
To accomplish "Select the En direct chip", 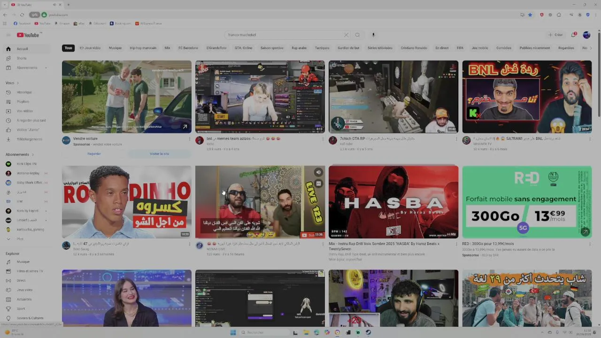I will pos(442,48).
